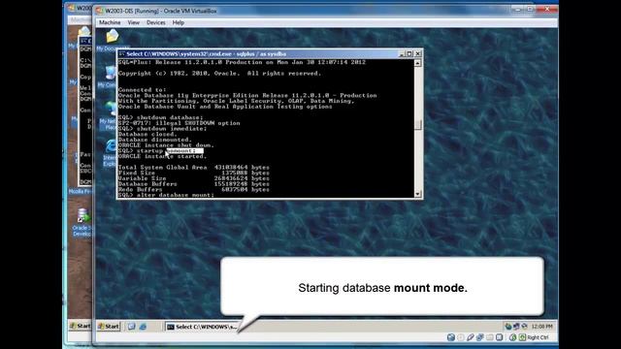Launch Internet Explorer from the quick launch bar
The image size is (621, 349).
(x=143, y=327)
